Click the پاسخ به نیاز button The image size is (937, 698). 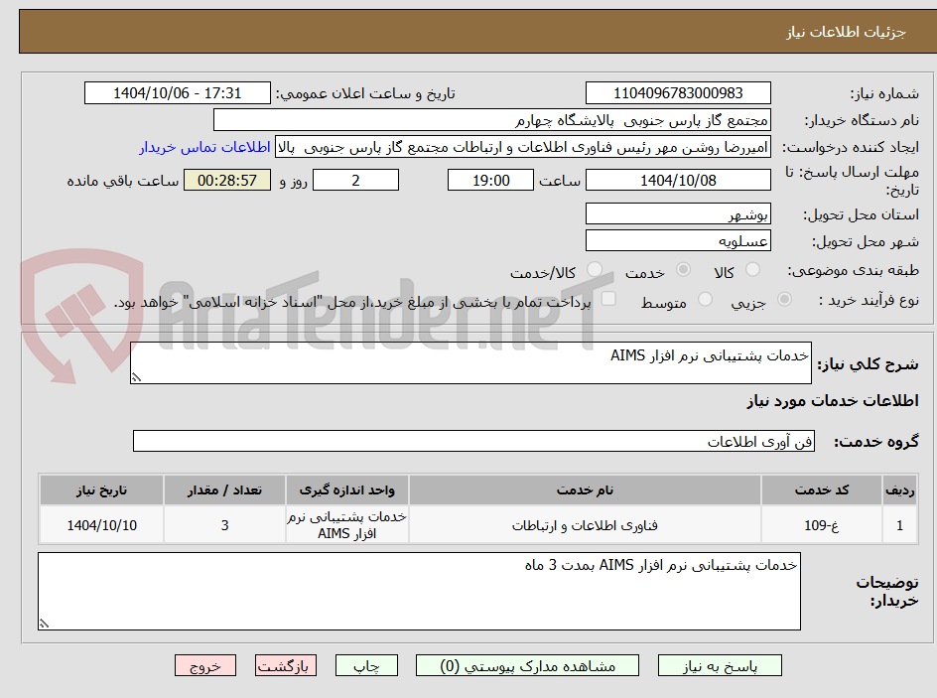coord(720,665)
